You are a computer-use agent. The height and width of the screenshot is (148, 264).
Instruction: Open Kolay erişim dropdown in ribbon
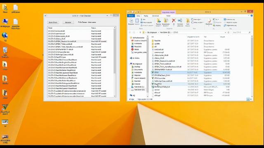pos(198,22)
